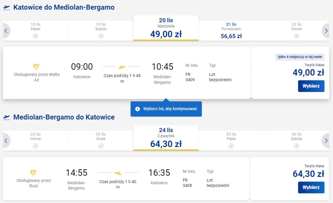Click the info icon in the blue tooltip

(138, 109)
